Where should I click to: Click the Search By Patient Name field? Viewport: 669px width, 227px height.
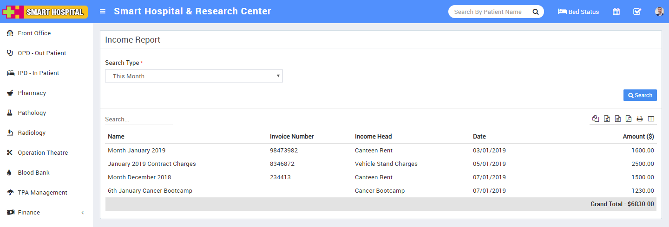coord(488,12)
